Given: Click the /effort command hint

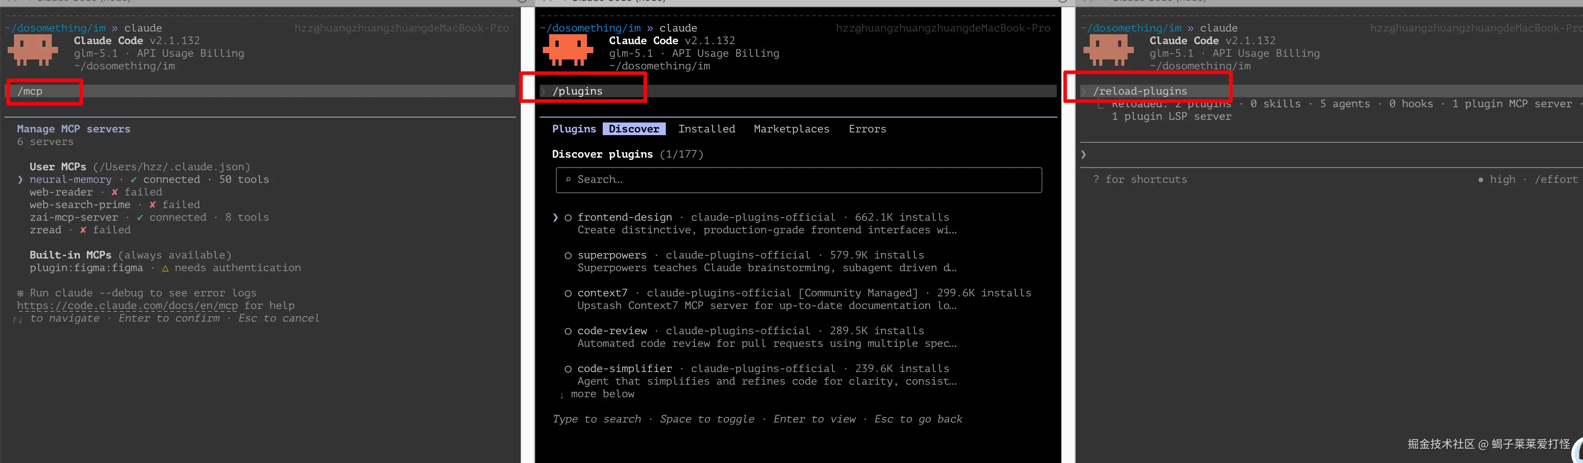Looking at the screenshot, I should coord(1556,180).
